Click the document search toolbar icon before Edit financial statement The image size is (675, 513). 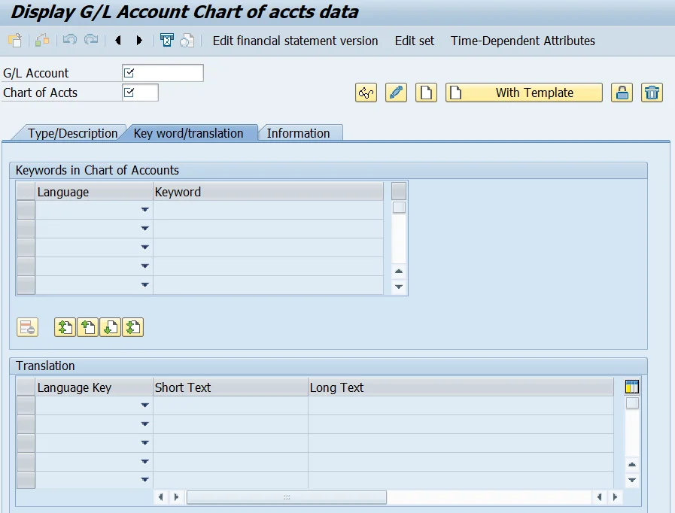[187, 41]
